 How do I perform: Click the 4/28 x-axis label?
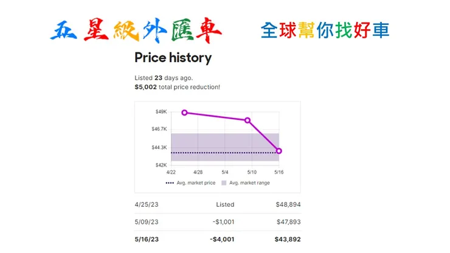[198, 172]
